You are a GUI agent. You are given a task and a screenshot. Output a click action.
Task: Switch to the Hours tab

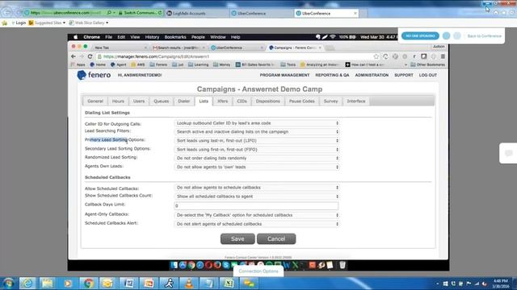click(118, 101)
